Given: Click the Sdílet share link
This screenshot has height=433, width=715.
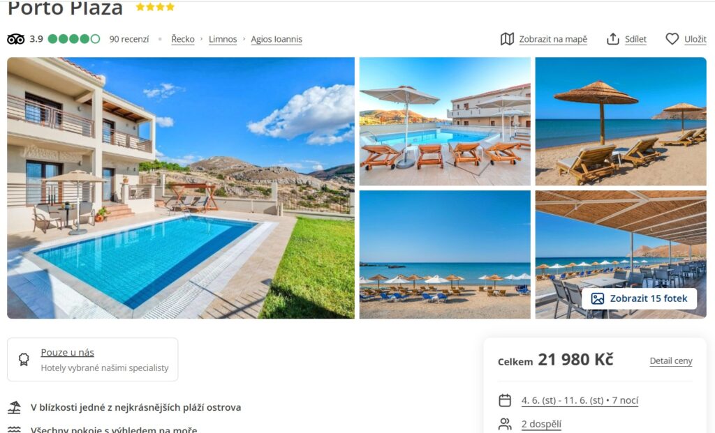Looking at the screenshot, I should [635, 39].
